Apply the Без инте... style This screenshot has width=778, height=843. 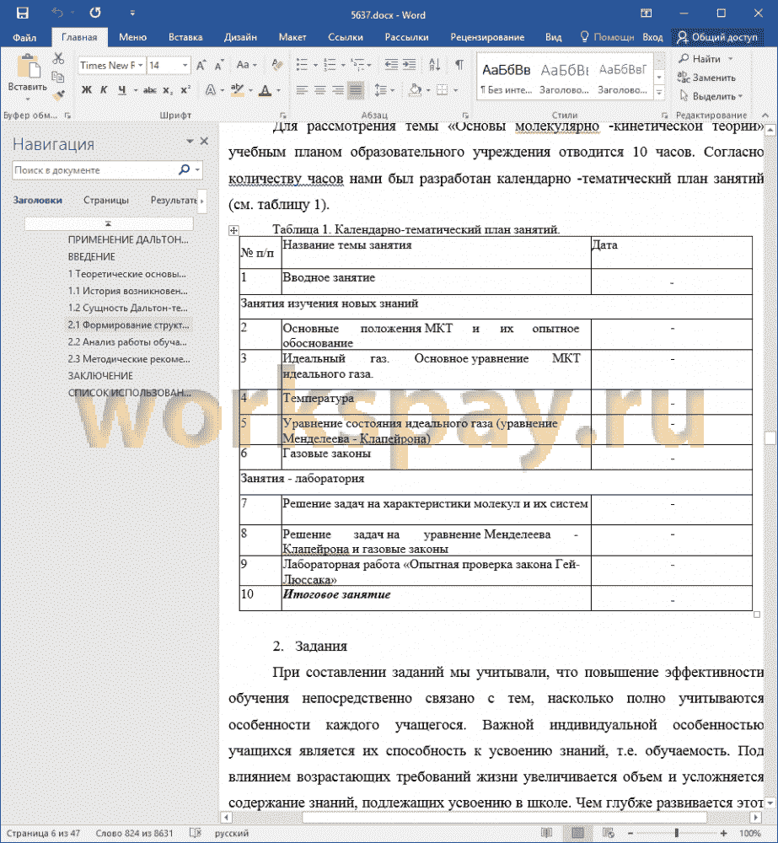[x=506, y=78]
